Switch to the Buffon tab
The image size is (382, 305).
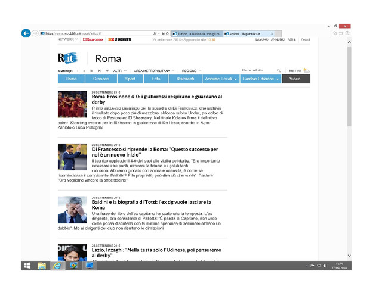click(x=198, y=33)
